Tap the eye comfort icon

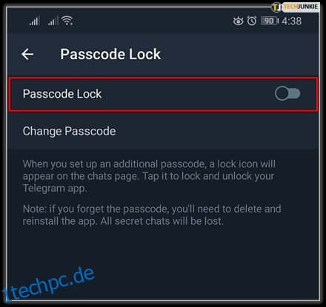(238, 21)
